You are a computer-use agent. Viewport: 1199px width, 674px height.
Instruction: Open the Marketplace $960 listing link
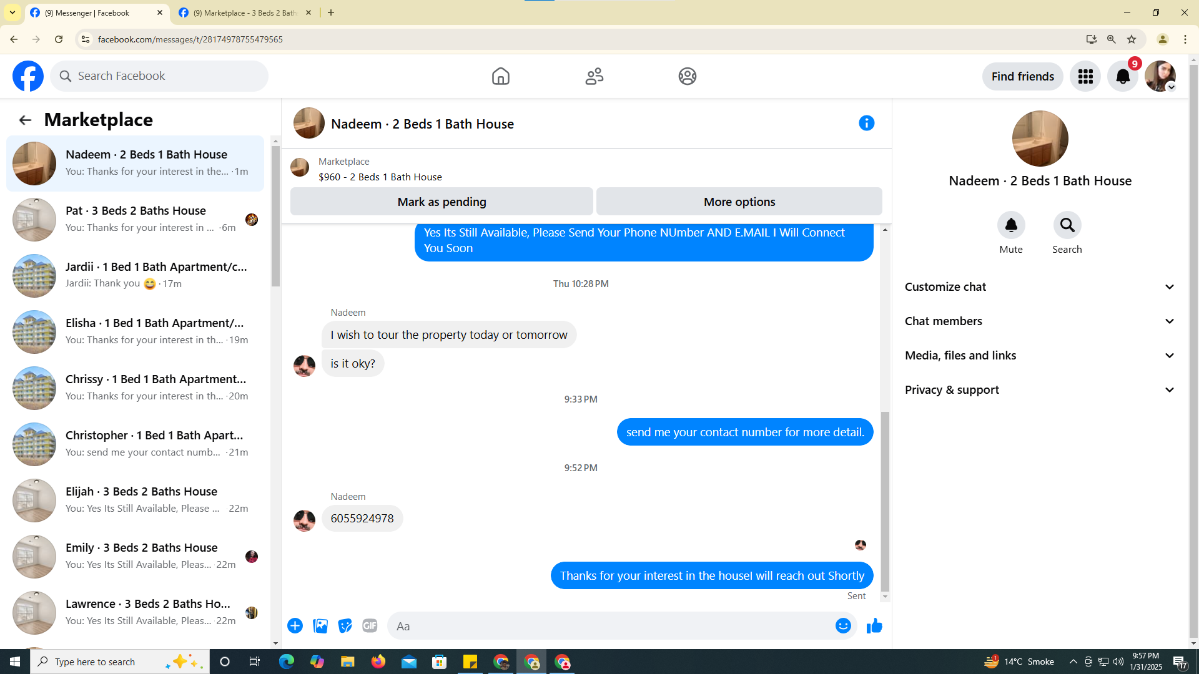click(x=380, y=177)
